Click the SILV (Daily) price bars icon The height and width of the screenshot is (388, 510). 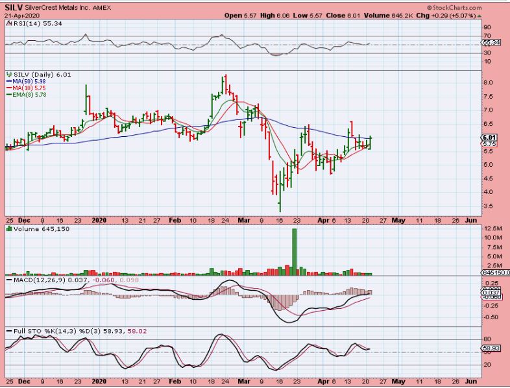click(x=8, y=75)
